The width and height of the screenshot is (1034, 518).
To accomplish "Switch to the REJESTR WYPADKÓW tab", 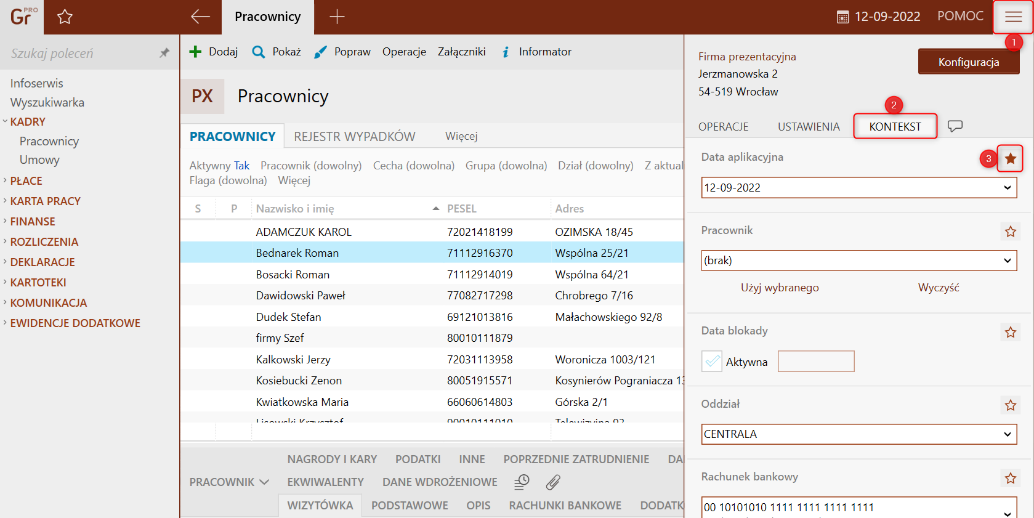I will pyautogui.click(x=354, y=136).
